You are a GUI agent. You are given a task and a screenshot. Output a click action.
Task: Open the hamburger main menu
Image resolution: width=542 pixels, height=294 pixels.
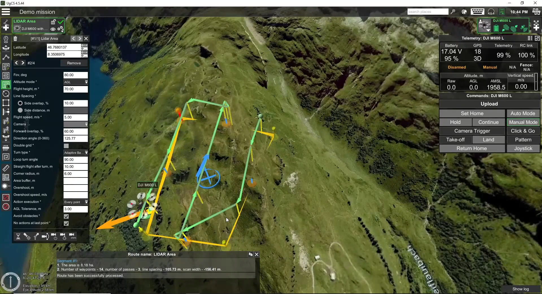click(6, 12)
